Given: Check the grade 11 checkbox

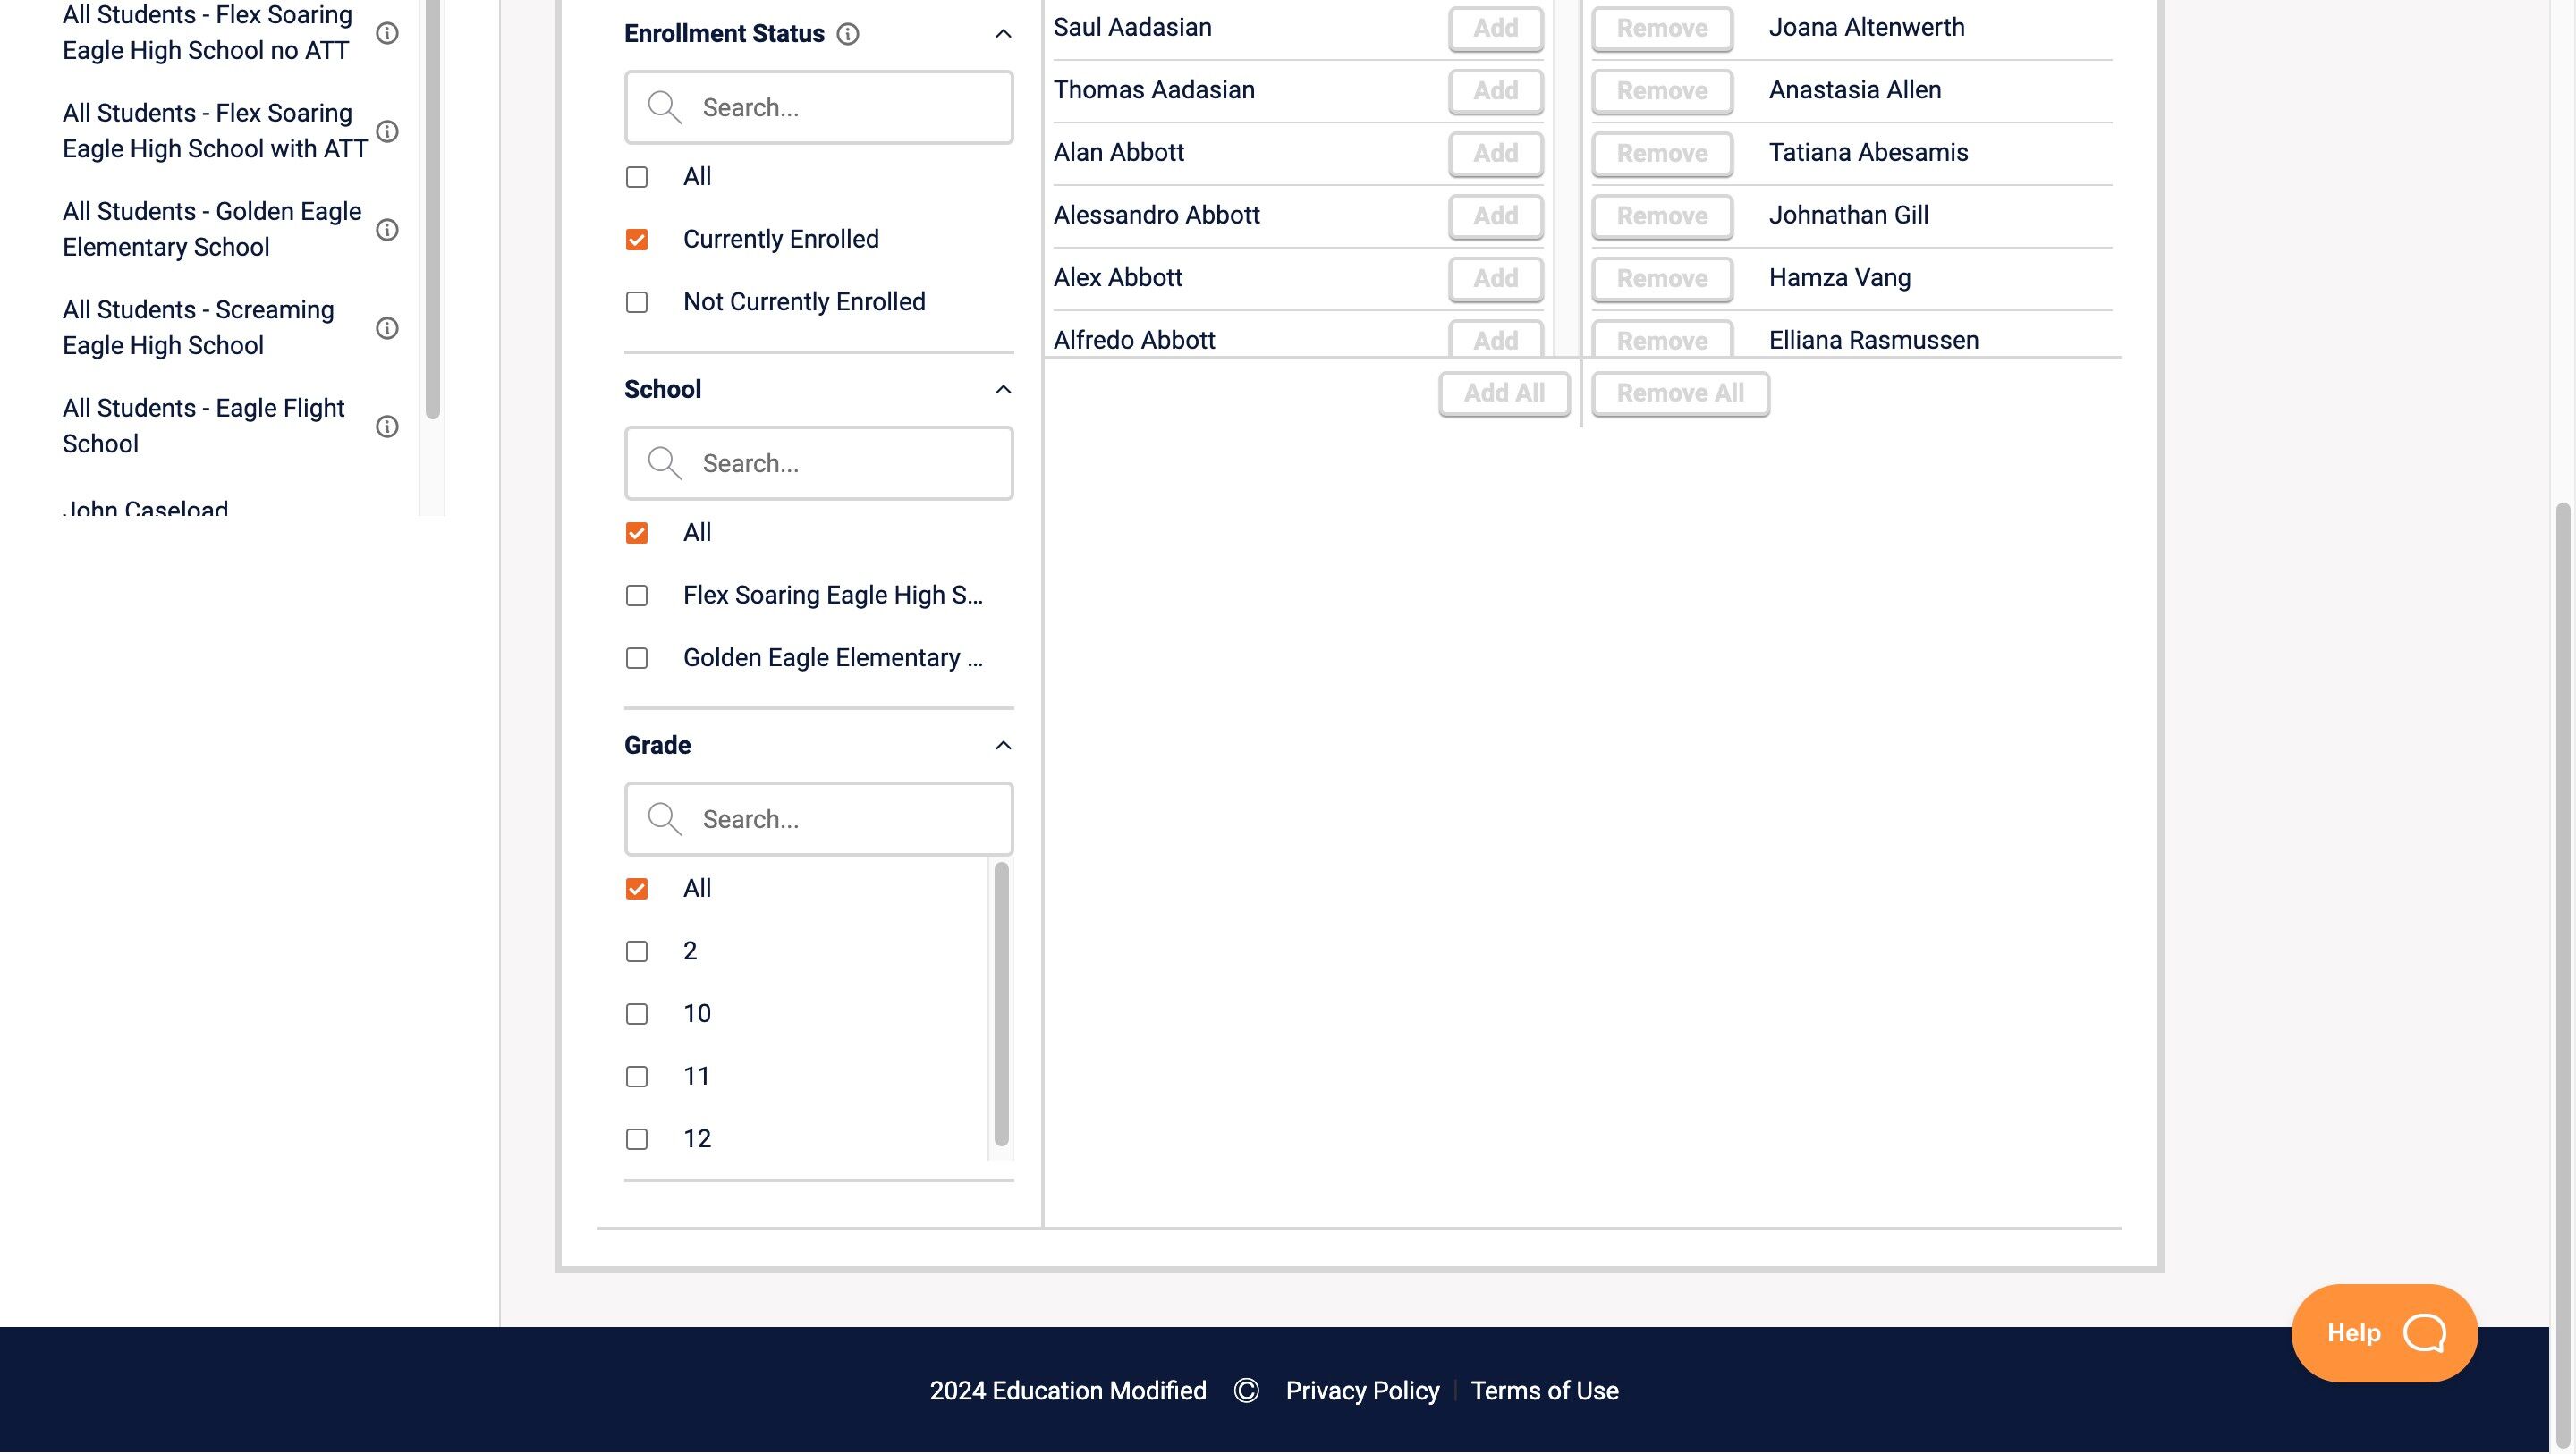Looking at the screenshot, I should click(x=637, y=1077).
